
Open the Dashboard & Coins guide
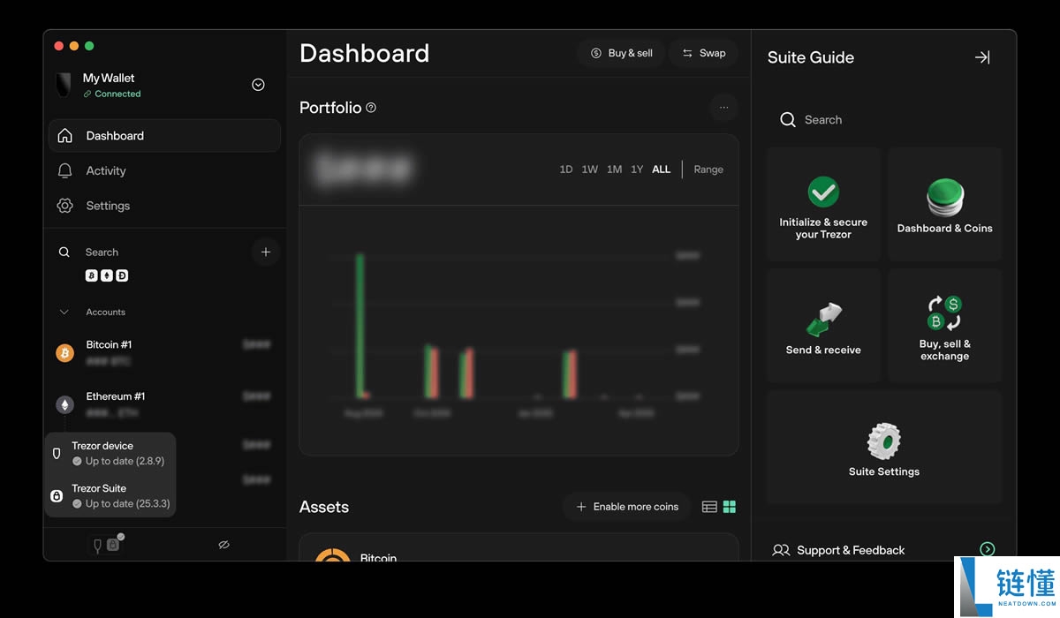pyautogui.click(x=944, y=204)
